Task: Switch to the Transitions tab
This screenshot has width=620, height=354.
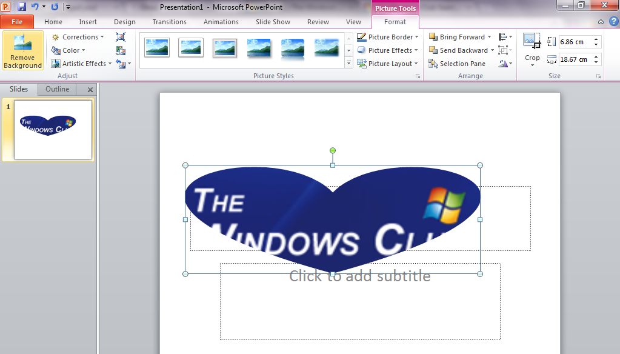Action: [169, 22]
